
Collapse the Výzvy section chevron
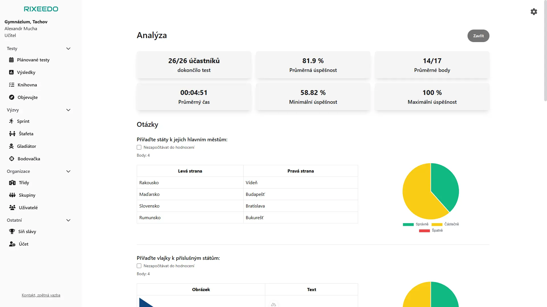pyautogui.click(x=68, y=110)
